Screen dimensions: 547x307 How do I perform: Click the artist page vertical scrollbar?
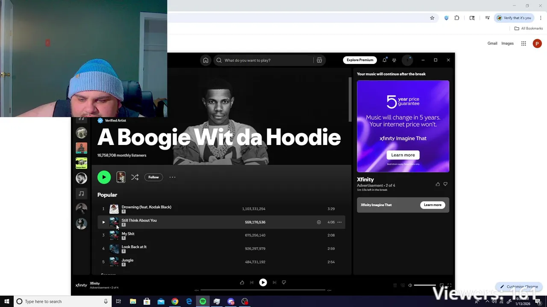tap(350, 100)
